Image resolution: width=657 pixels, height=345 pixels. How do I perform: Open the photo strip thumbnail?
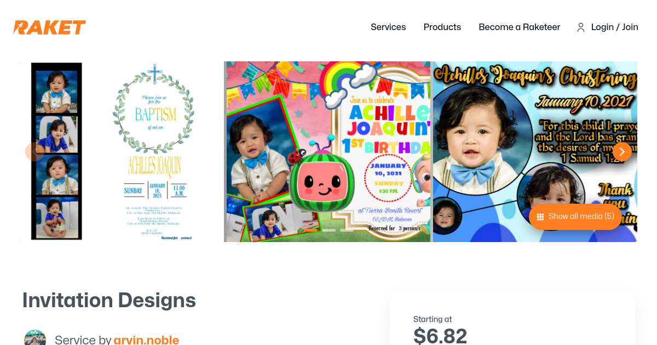point(56,151)
